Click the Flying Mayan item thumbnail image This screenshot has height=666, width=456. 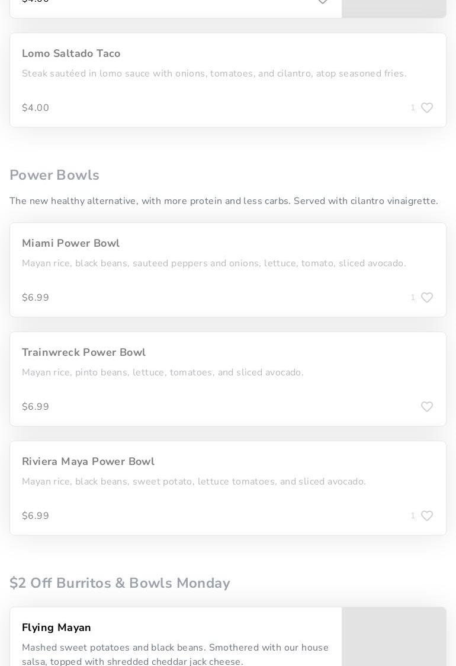(x=394, y=638)
